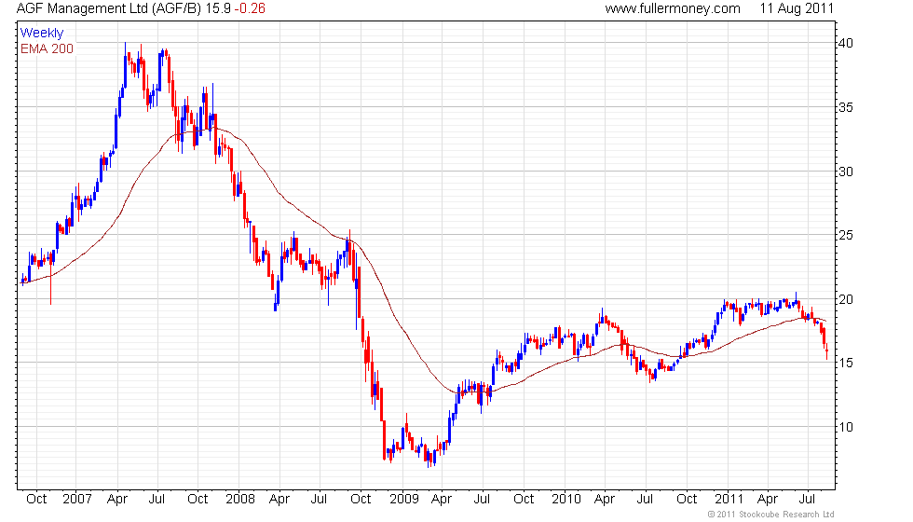The image size is (913, 522).
Task: Click the Jul label following 2008
Action: tap(319, 500)
